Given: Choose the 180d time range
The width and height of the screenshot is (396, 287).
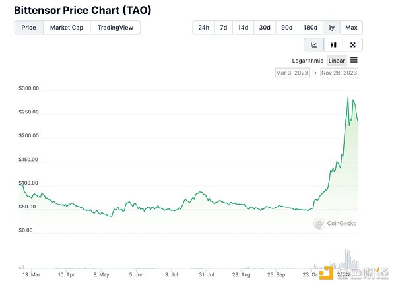Looking at the screenshot, I should pos(310,27).
